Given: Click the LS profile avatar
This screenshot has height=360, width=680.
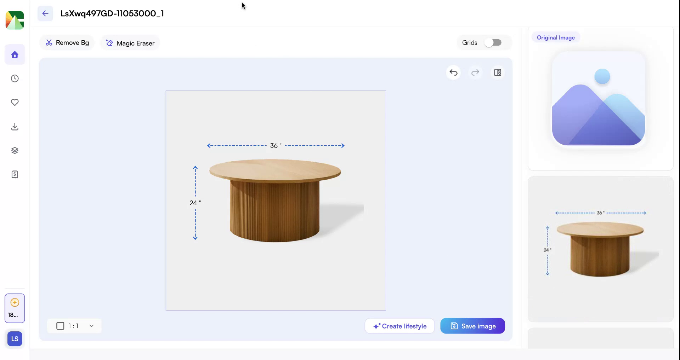Looking at the screenshot, I should pos(15,338).
